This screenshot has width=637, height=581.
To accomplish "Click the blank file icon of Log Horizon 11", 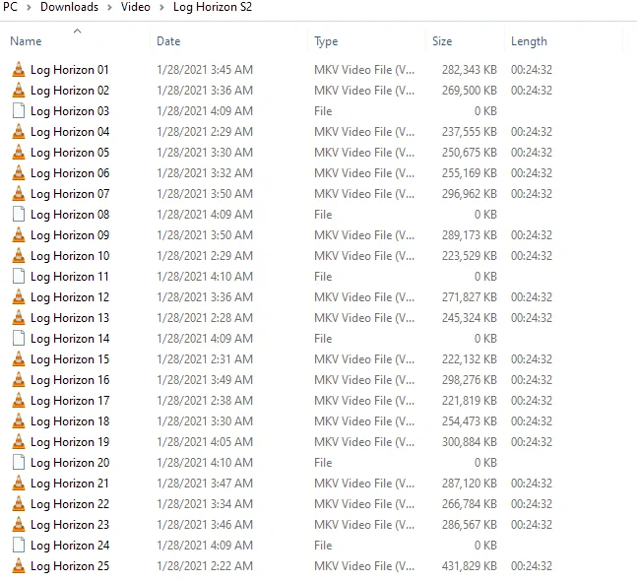I will pos(19,277).
